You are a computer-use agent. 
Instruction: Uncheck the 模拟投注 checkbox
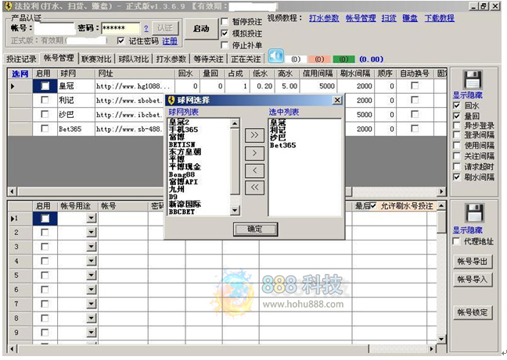[225, 34]
